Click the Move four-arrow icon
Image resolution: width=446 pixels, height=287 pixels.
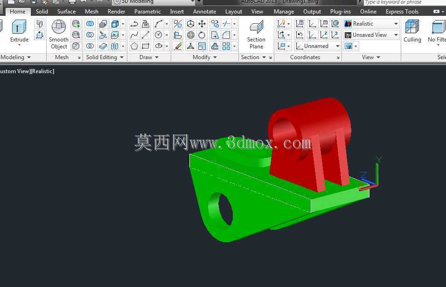point(202,24)
